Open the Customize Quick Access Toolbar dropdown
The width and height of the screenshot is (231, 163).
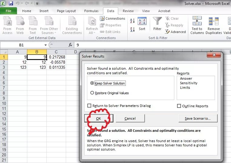click(x=37, y=3)
